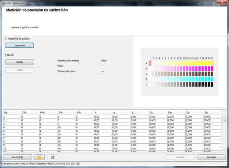This screenshot has width=229, height=168.
Task: Close the Ejecutar calibración dialog
Action: coord(222,2)
